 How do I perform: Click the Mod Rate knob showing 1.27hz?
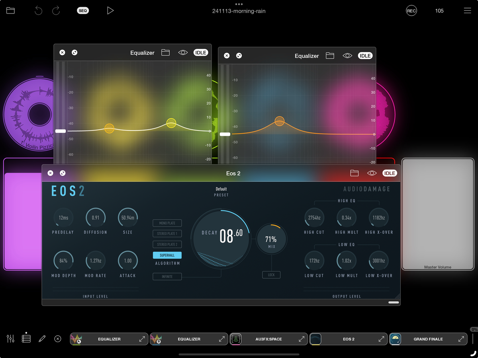(96, 261)
